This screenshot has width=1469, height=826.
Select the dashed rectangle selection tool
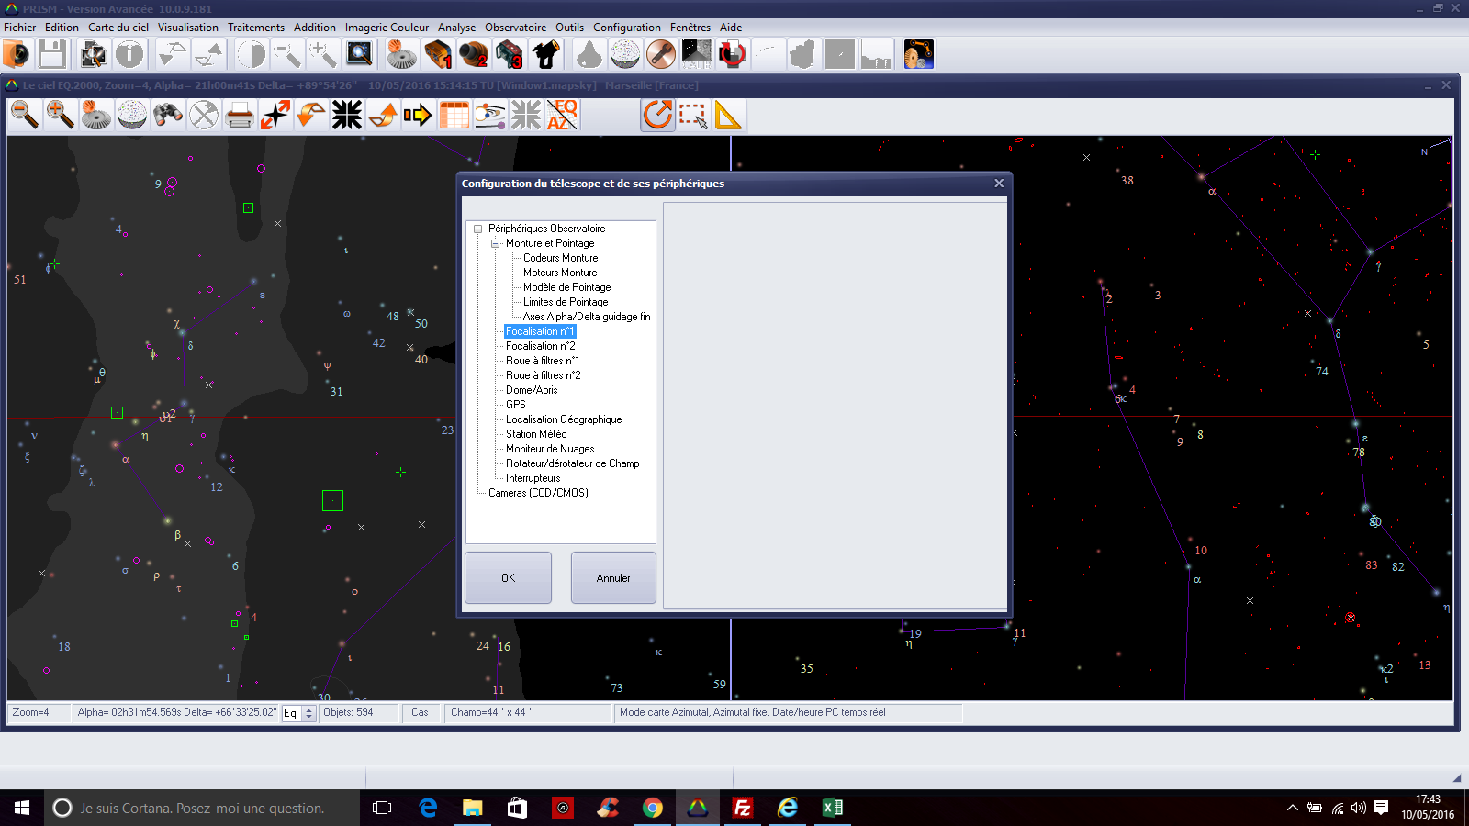click(693, 116)
